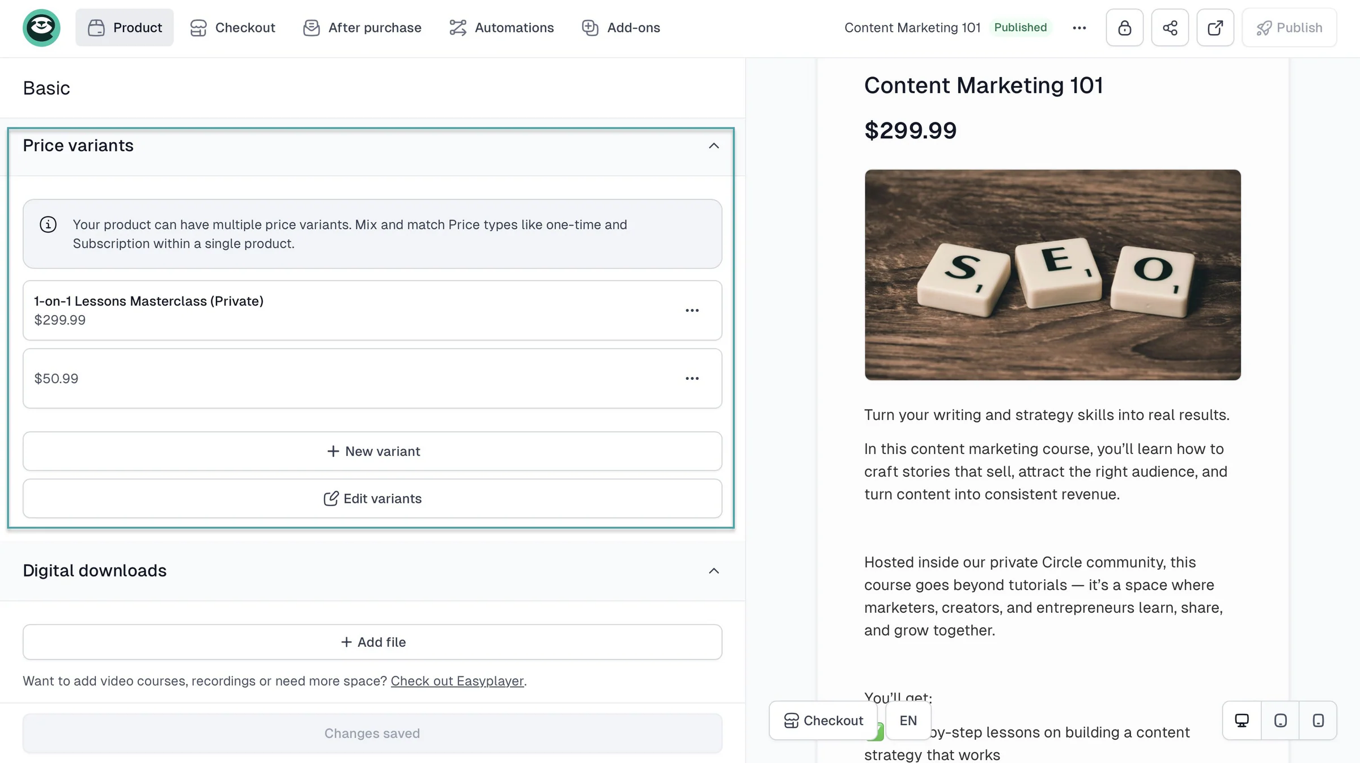Go to the Automations tab

[501, 28]
